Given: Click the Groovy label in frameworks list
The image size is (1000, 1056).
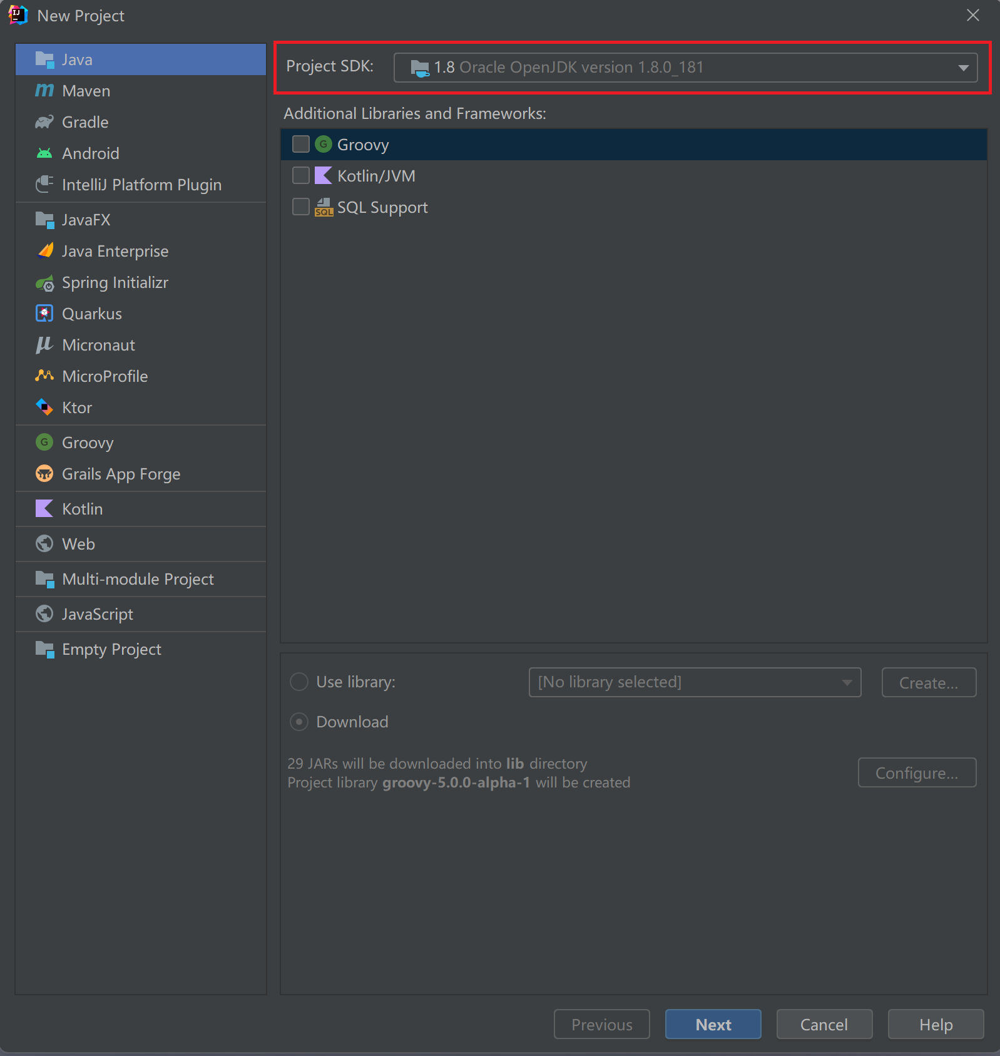Looking at the screenshot, I should pos(363,145).
